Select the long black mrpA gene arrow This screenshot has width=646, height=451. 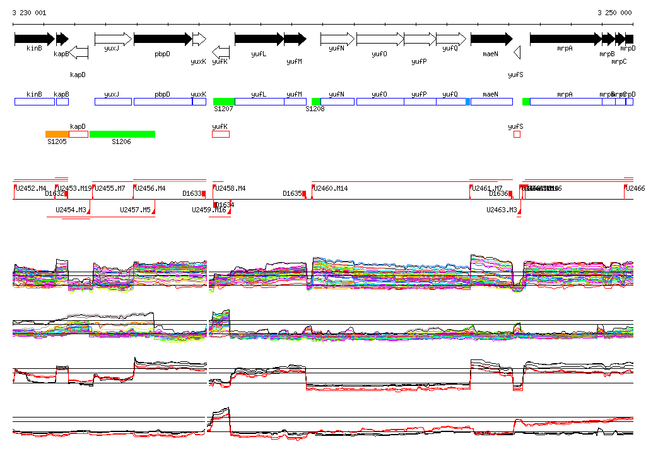(566, 39)
